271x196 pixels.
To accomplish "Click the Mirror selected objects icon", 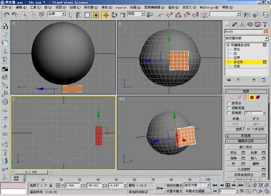I will [247, 15].
